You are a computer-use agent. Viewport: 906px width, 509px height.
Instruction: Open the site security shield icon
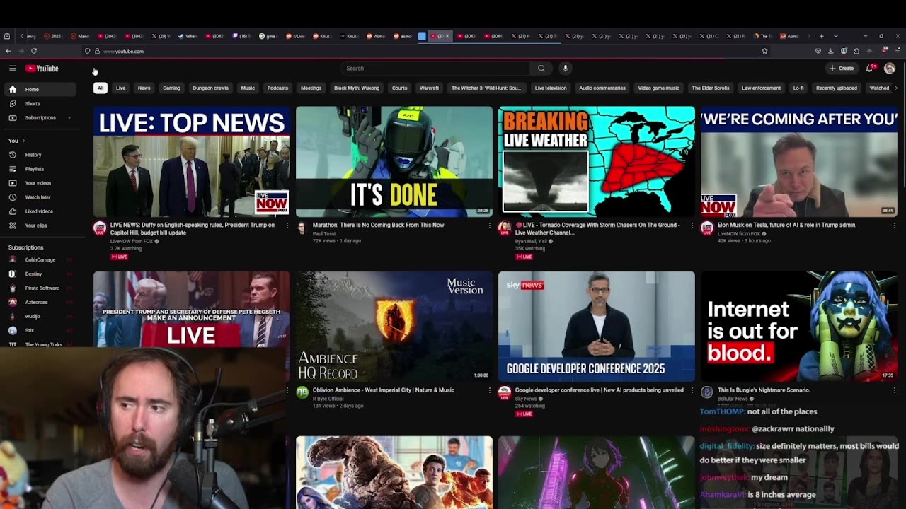pyautogui.click(x=87, y=51)
